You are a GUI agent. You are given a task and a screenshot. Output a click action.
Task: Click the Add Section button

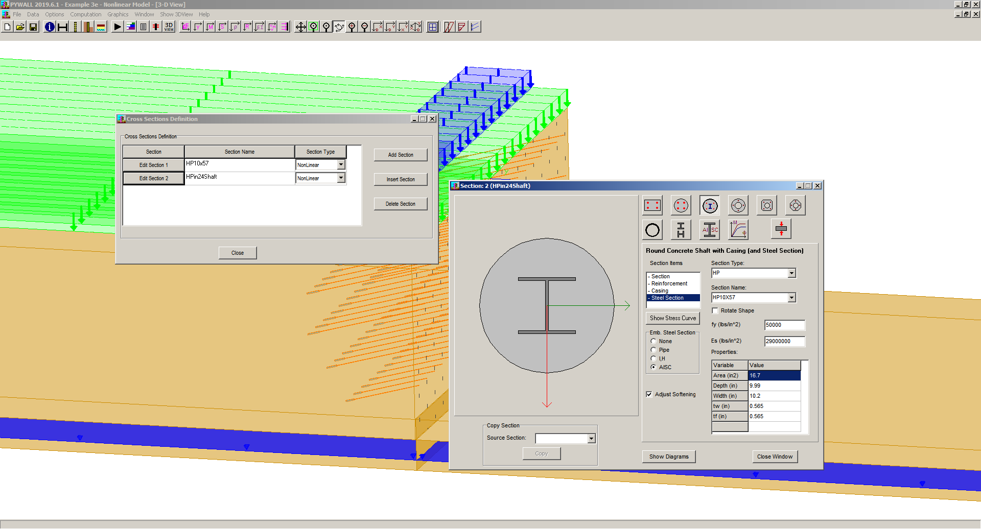click(x=400, y=155)
